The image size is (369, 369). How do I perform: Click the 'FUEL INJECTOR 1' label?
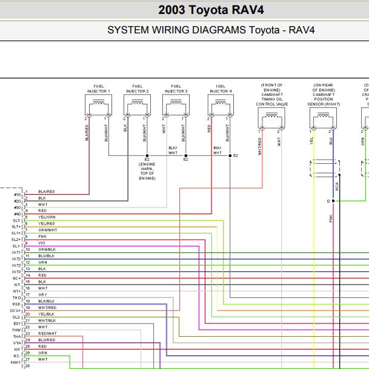pos(99,89)
